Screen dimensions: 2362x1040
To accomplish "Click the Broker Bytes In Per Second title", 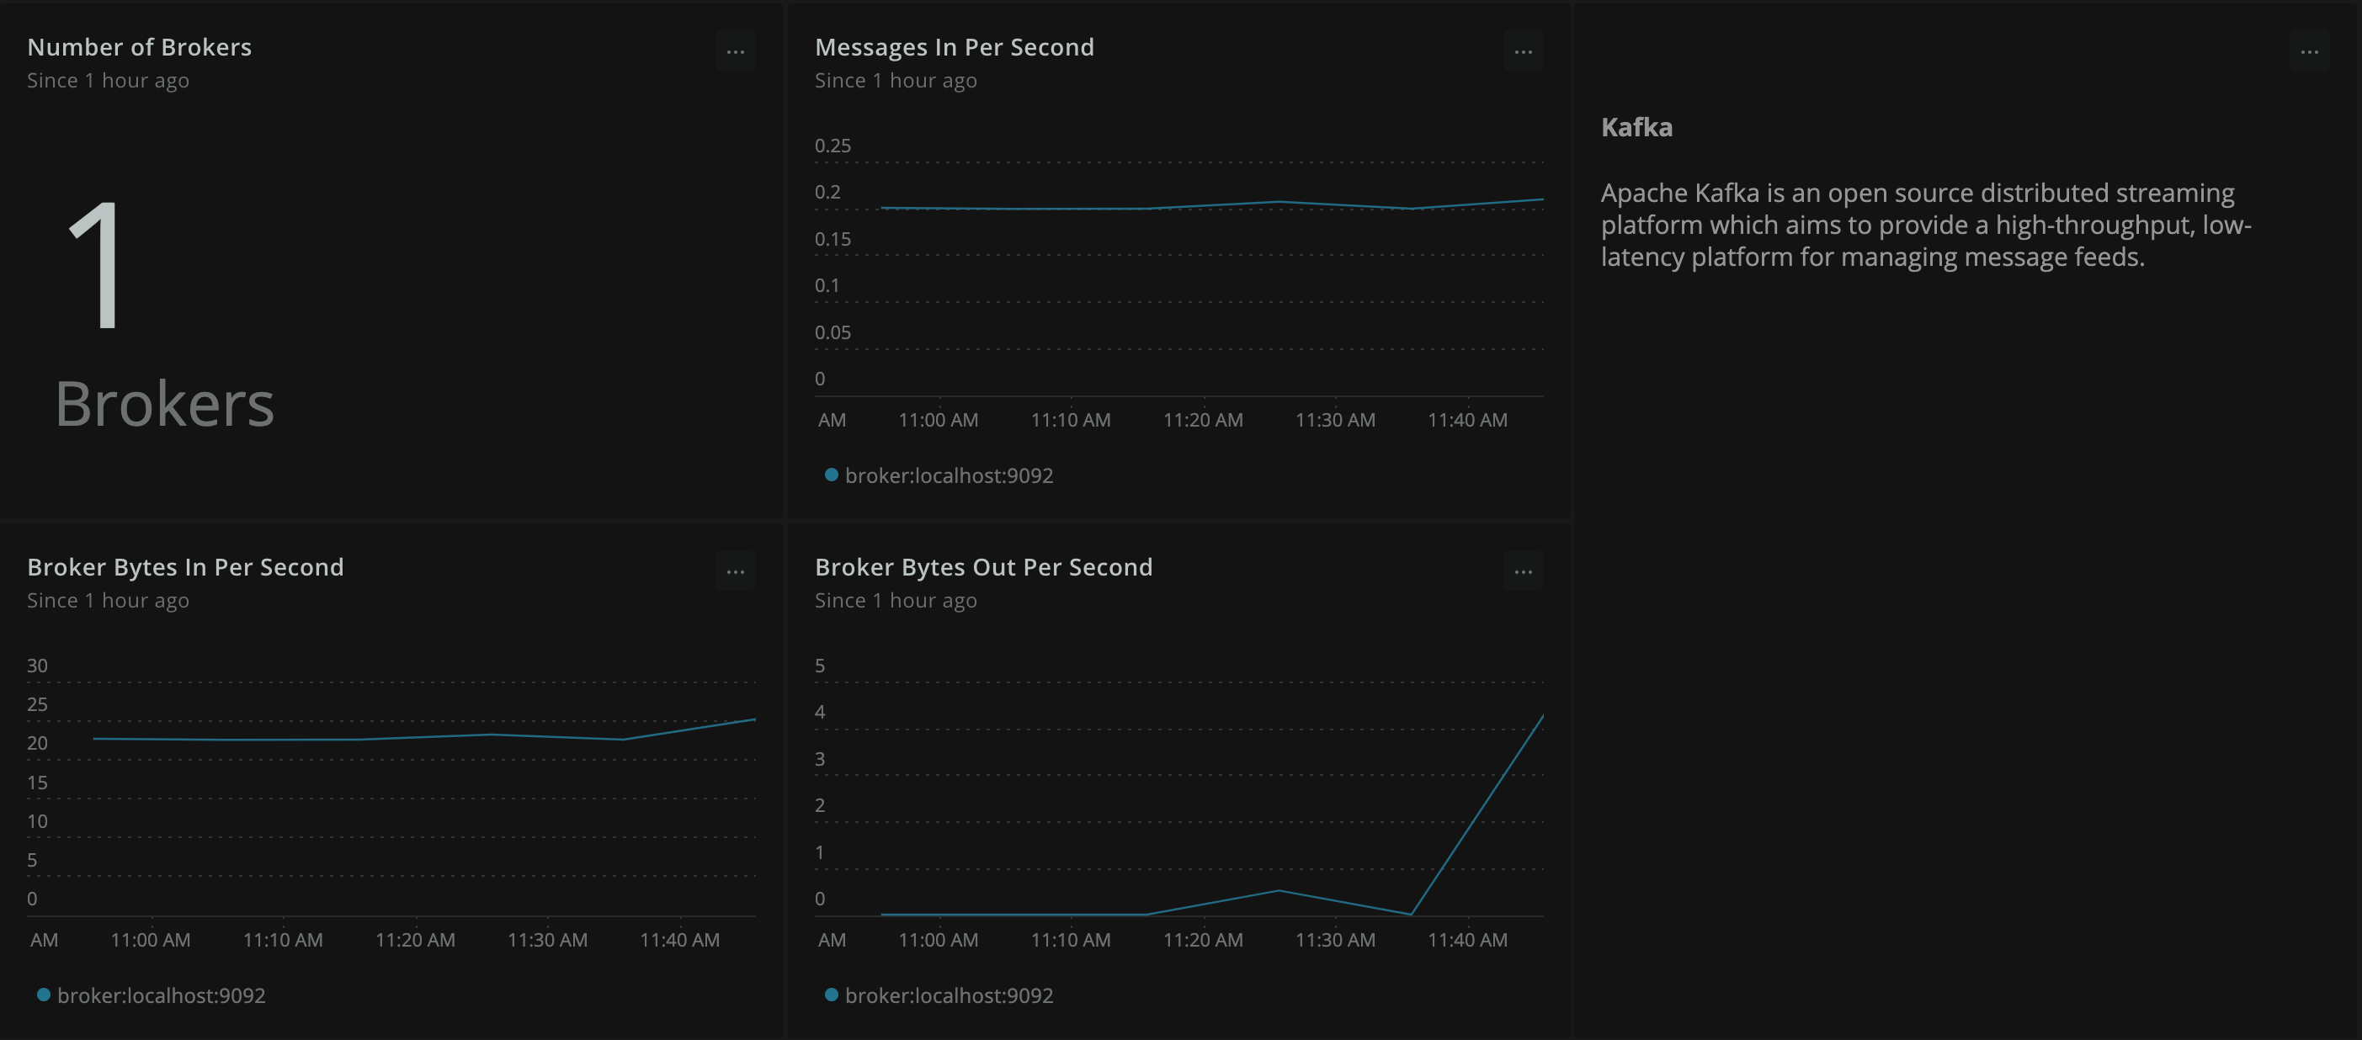I will (x=185, y=567).
